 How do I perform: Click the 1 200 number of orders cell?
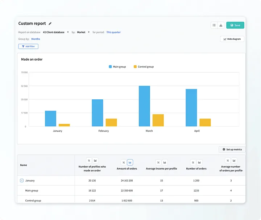[196, 180]
